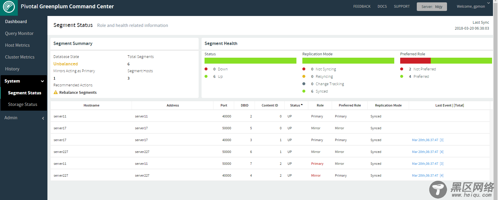Click the Pivotal Greenplum Command Center title
498x200 pixels.
pyautogui.click(x=67, y=7)
